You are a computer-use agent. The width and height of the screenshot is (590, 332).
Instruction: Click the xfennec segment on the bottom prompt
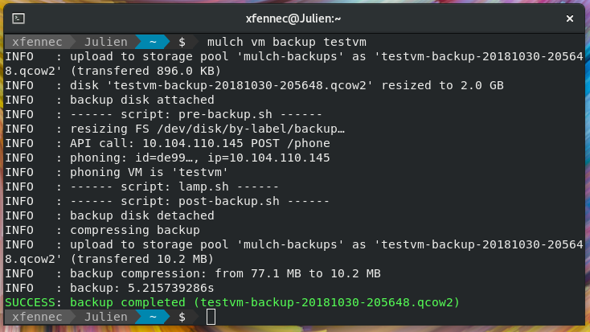tap(37, 317)
